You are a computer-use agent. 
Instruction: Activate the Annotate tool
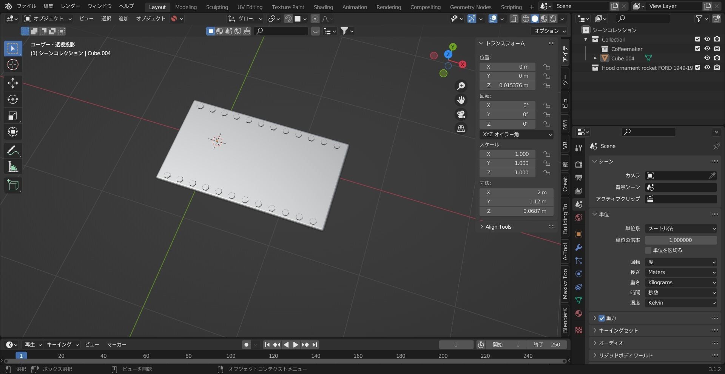point(12,150)
